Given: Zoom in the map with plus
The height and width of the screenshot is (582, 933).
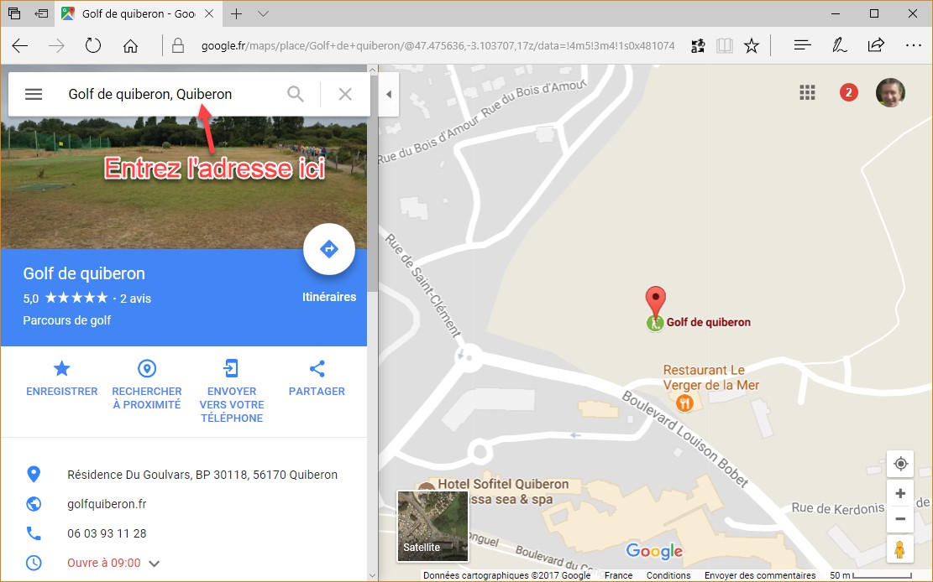Looking at the screenshot, I should [901, 493].
